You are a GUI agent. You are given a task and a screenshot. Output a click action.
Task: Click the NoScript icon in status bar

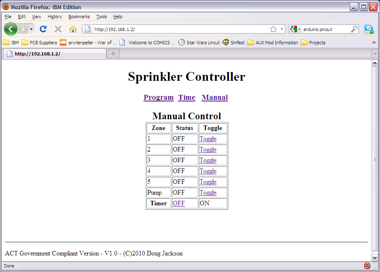tap(367, 266)
